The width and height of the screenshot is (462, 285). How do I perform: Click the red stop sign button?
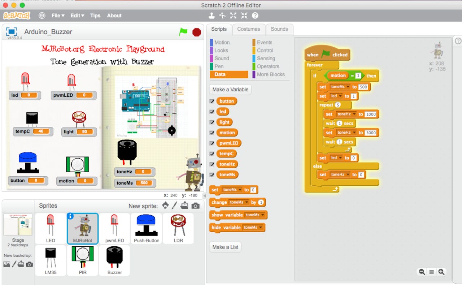pyautogui.click(x=197, y=32)
